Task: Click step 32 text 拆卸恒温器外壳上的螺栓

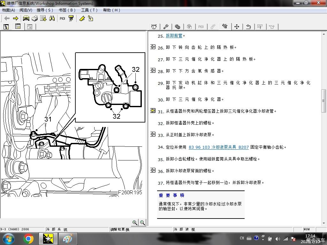Action: point(190,123)
